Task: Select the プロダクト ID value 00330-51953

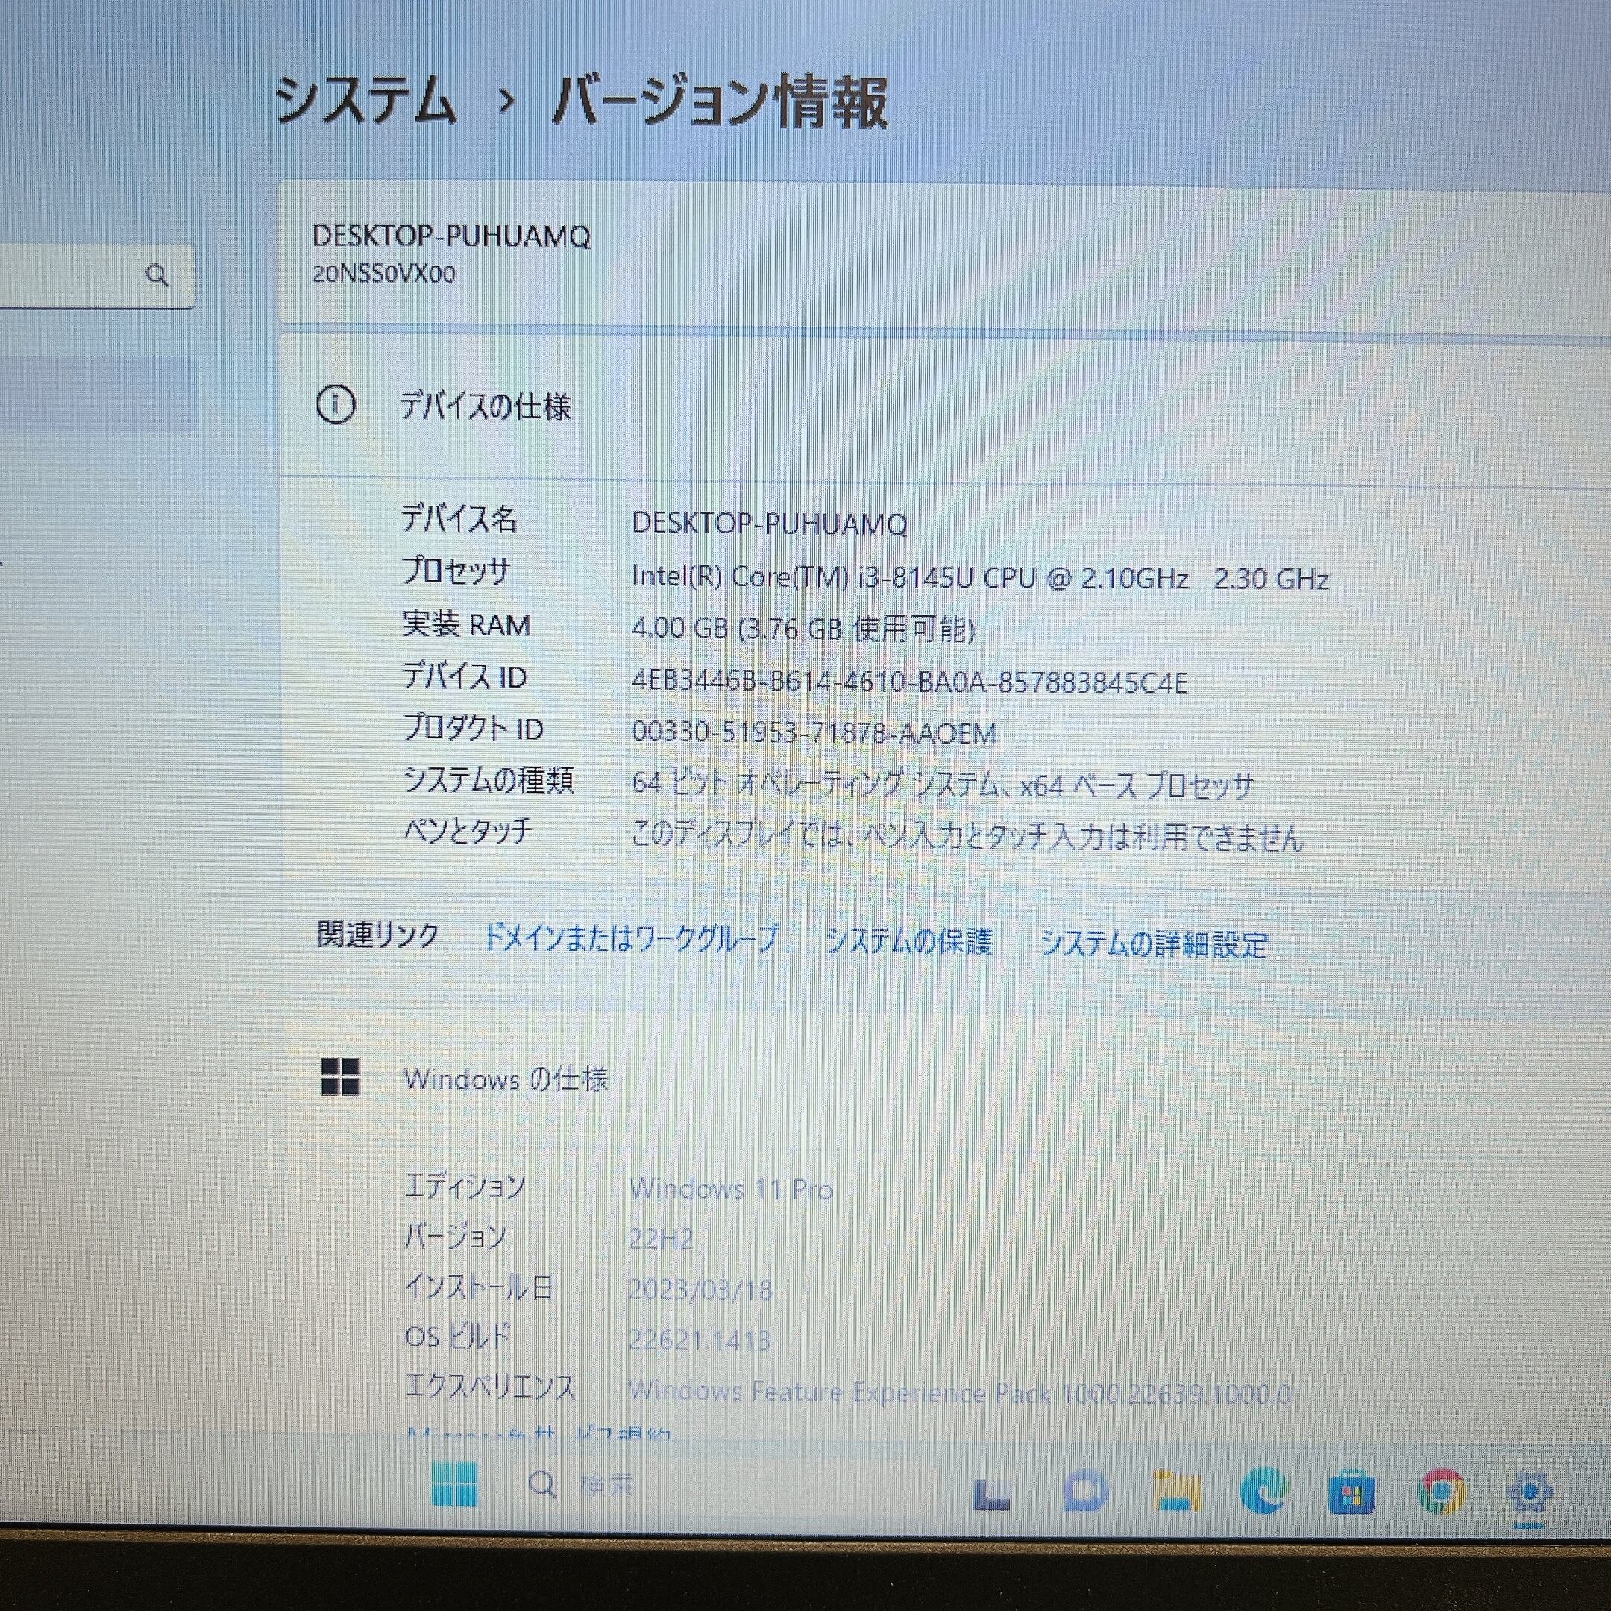Action: click(814, 733)
